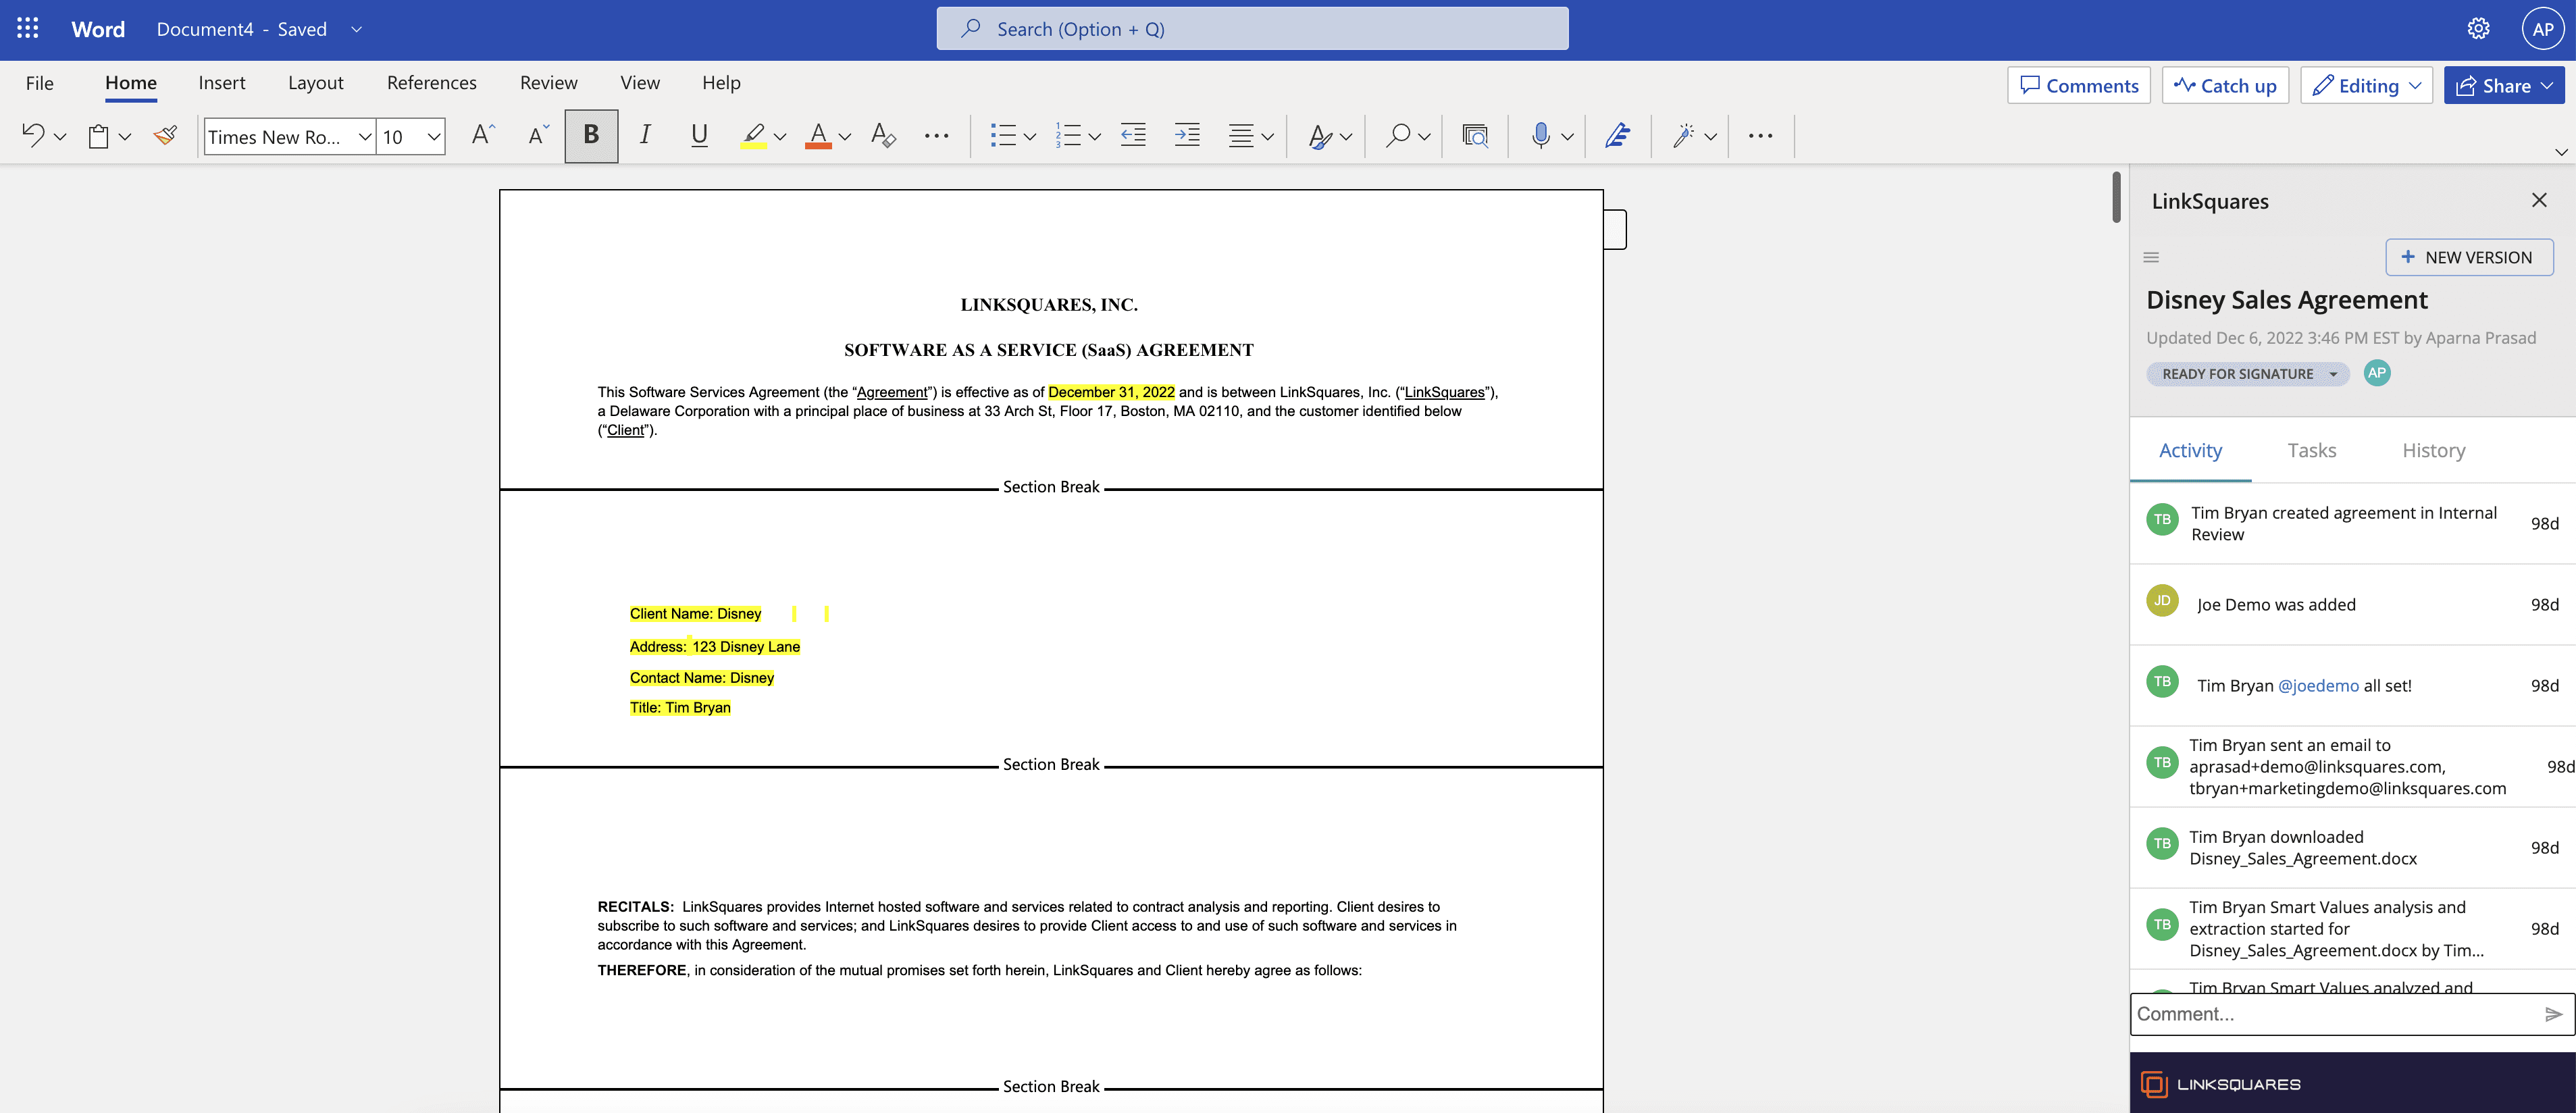Decrease paragraph indent
The image size is (2576, 1113).
pyautogui.click(x=1133, y=135)
